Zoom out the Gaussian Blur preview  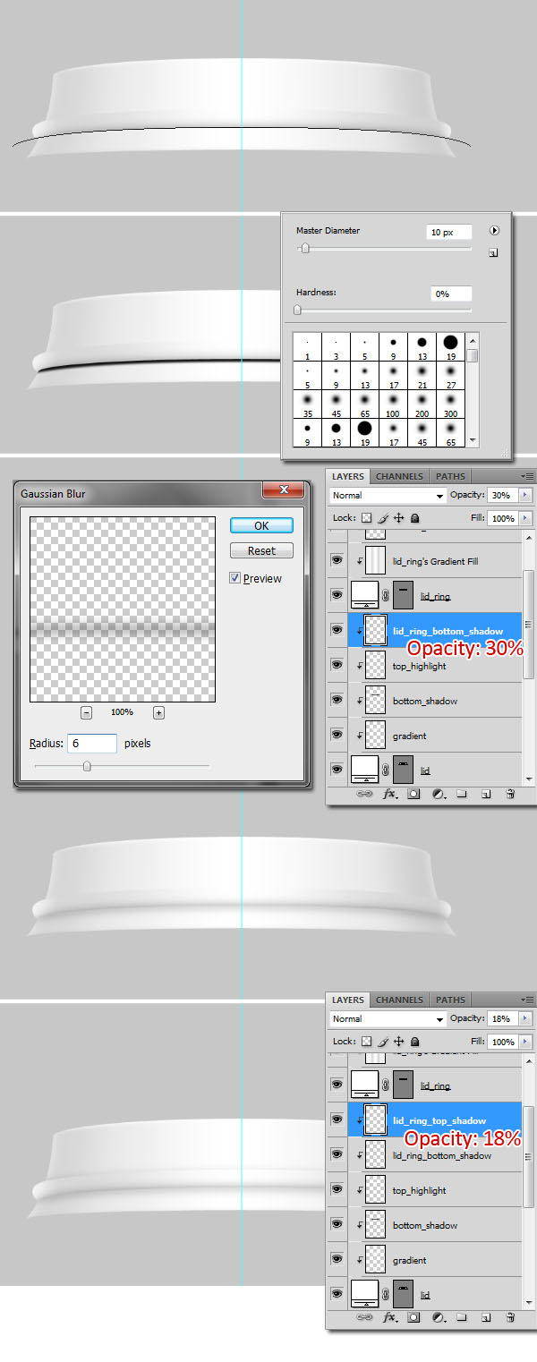coord(86,712)
